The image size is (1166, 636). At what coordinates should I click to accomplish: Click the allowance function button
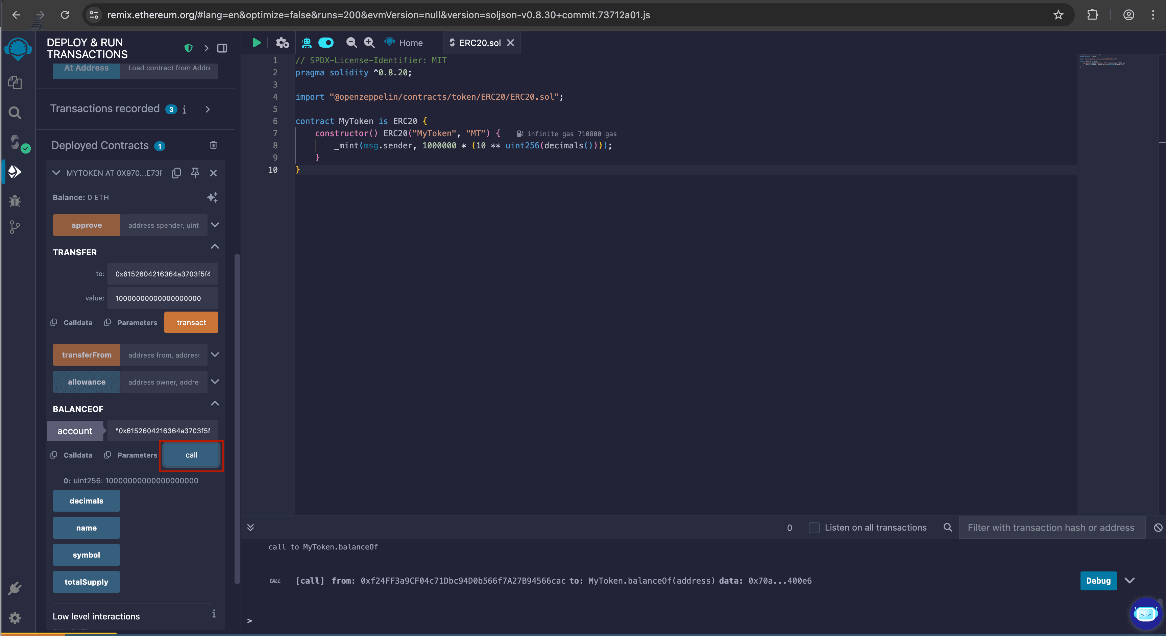[87, 382]
